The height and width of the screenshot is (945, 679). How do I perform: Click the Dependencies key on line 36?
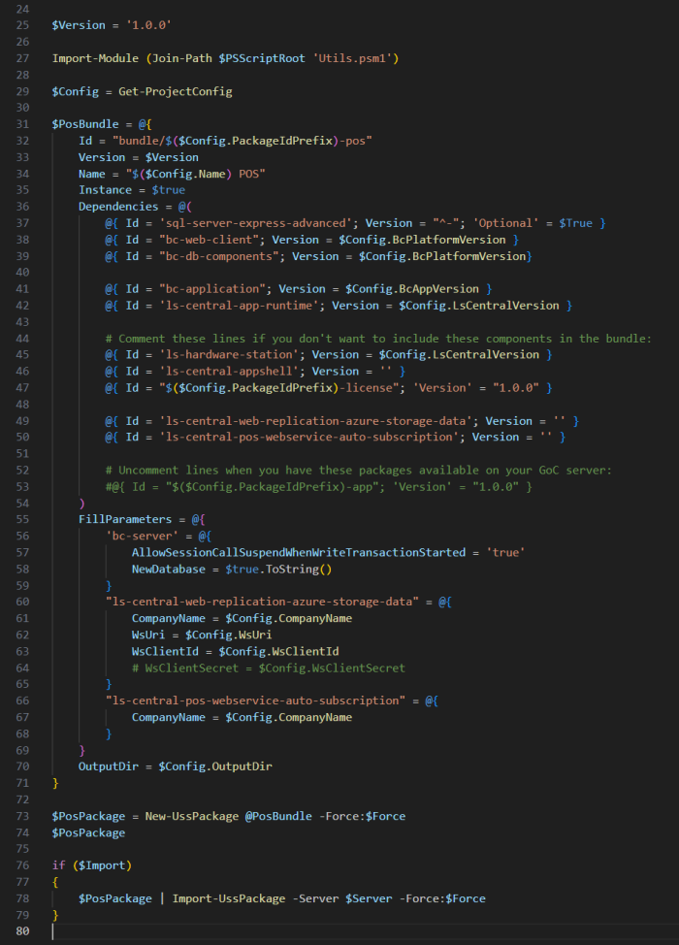tap(118, 207)
